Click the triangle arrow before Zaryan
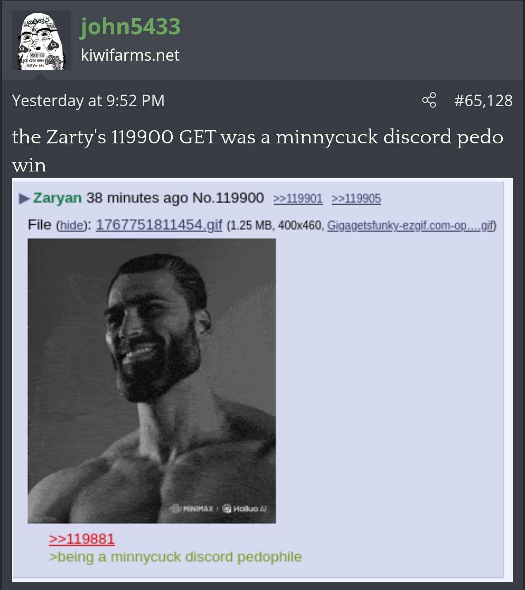Screen dimensions: 525x590 tap(24, 199)
